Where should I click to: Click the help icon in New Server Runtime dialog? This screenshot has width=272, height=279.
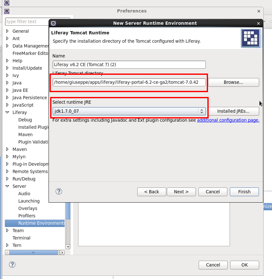pyautogui.click(x=59, y=191)
